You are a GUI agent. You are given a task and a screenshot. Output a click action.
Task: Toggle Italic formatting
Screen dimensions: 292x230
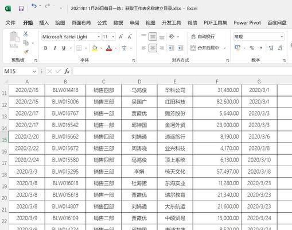(x=55, y=48)
